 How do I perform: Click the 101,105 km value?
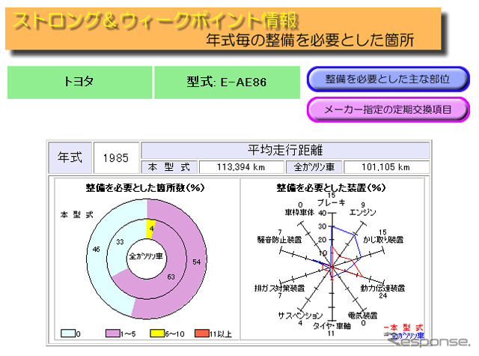(386, 167)
